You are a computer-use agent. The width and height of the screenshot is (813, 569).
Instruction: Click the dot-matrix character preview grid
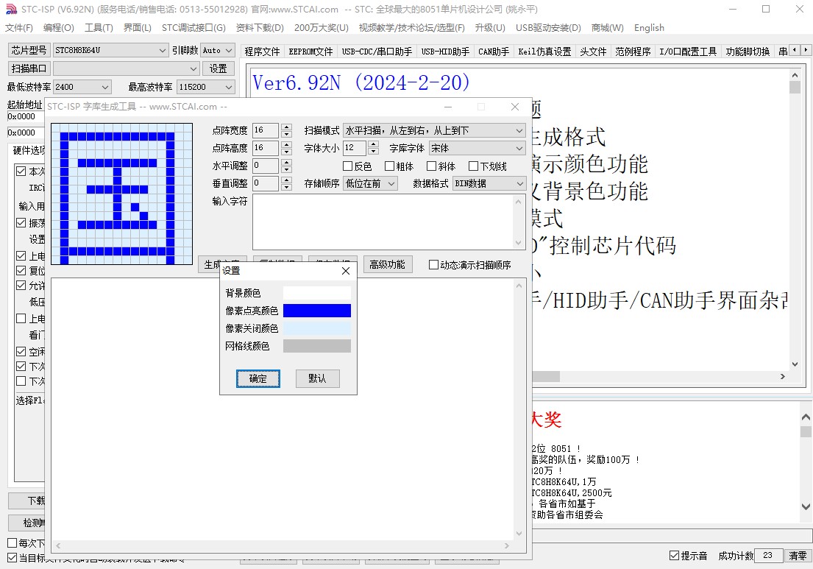122,194
